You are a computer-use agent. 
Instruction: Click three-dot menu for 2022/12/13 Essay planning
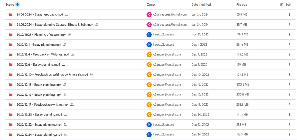(289, 85)
